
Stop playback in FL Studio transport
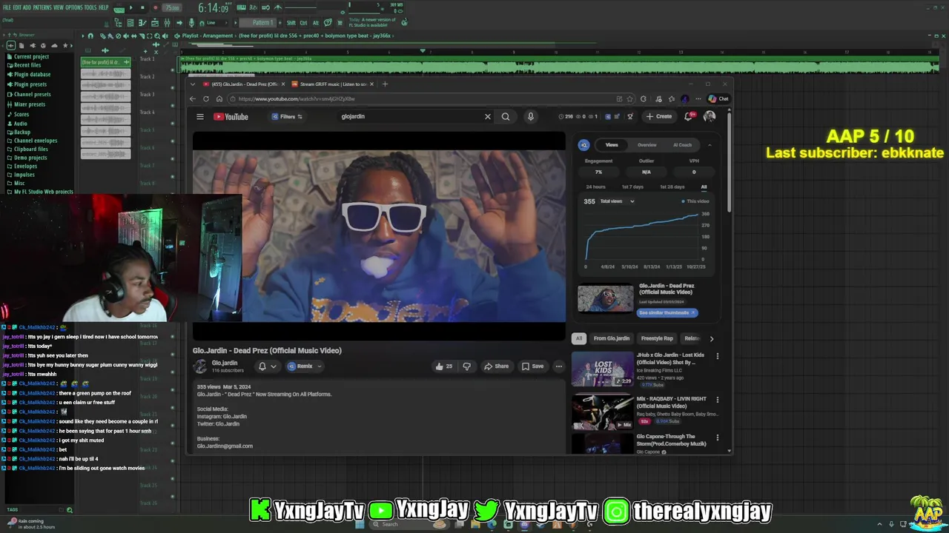(x=142, y=7)
